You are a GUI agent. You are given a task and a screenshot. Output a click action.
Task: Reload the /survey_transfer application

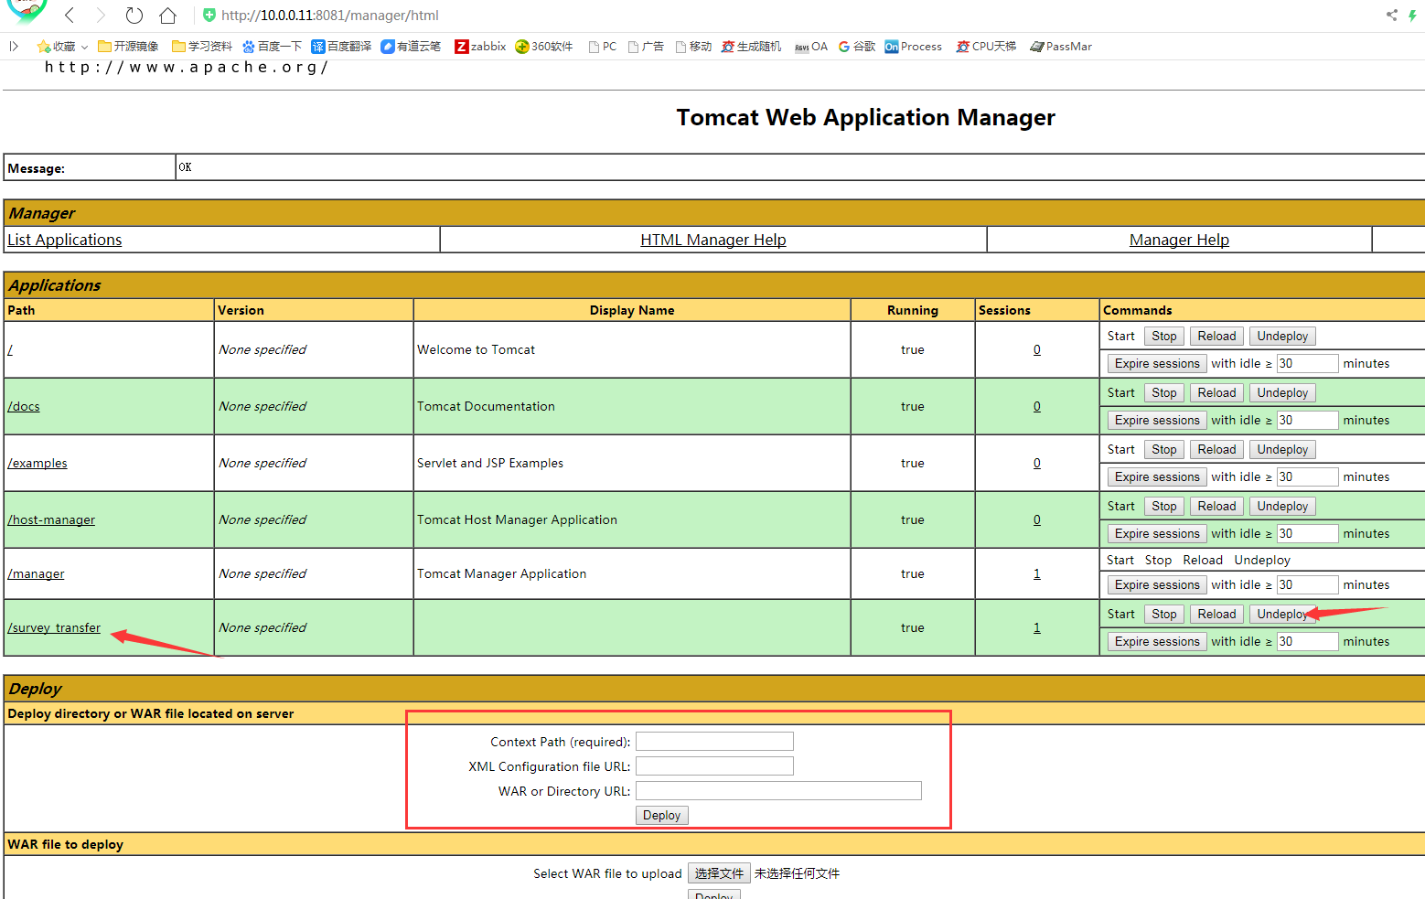(1216, 614)
